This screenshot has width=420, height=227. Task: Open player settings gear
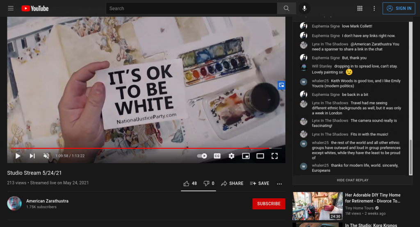point(231,156)
